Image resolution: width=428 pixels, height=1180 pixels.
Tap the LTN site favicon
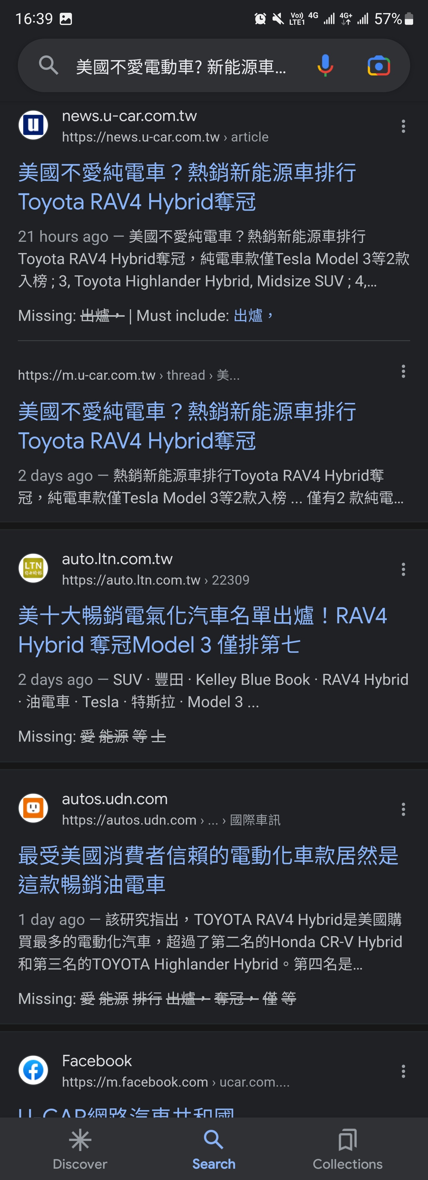(x=33, y=568)
